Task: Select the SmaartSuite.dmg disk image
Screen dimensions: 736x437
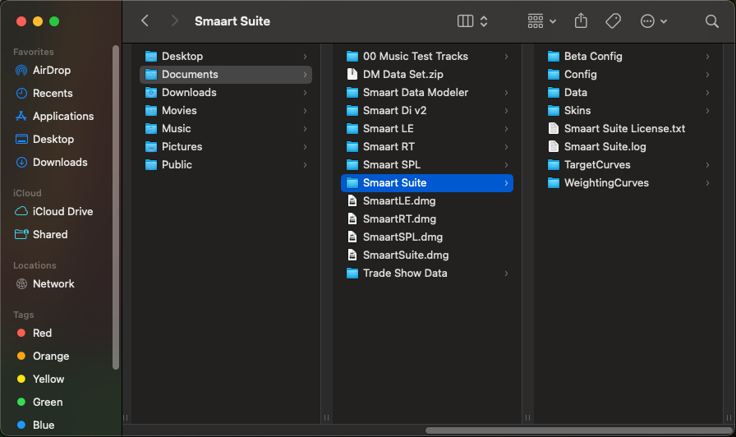Action: [x=427, y=255]
